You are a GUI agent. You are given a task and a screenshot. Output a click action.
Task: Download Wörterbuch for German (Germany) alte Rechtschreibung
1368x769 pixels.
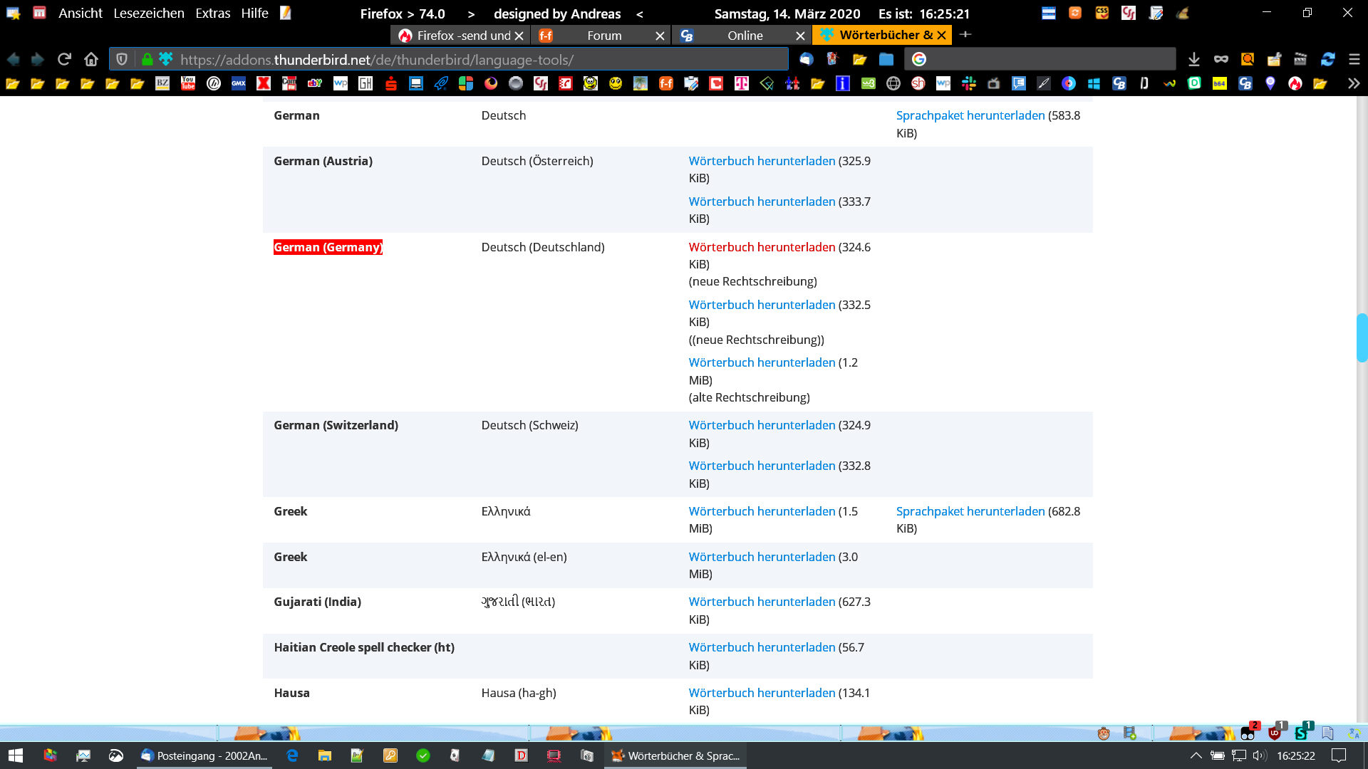761,362
